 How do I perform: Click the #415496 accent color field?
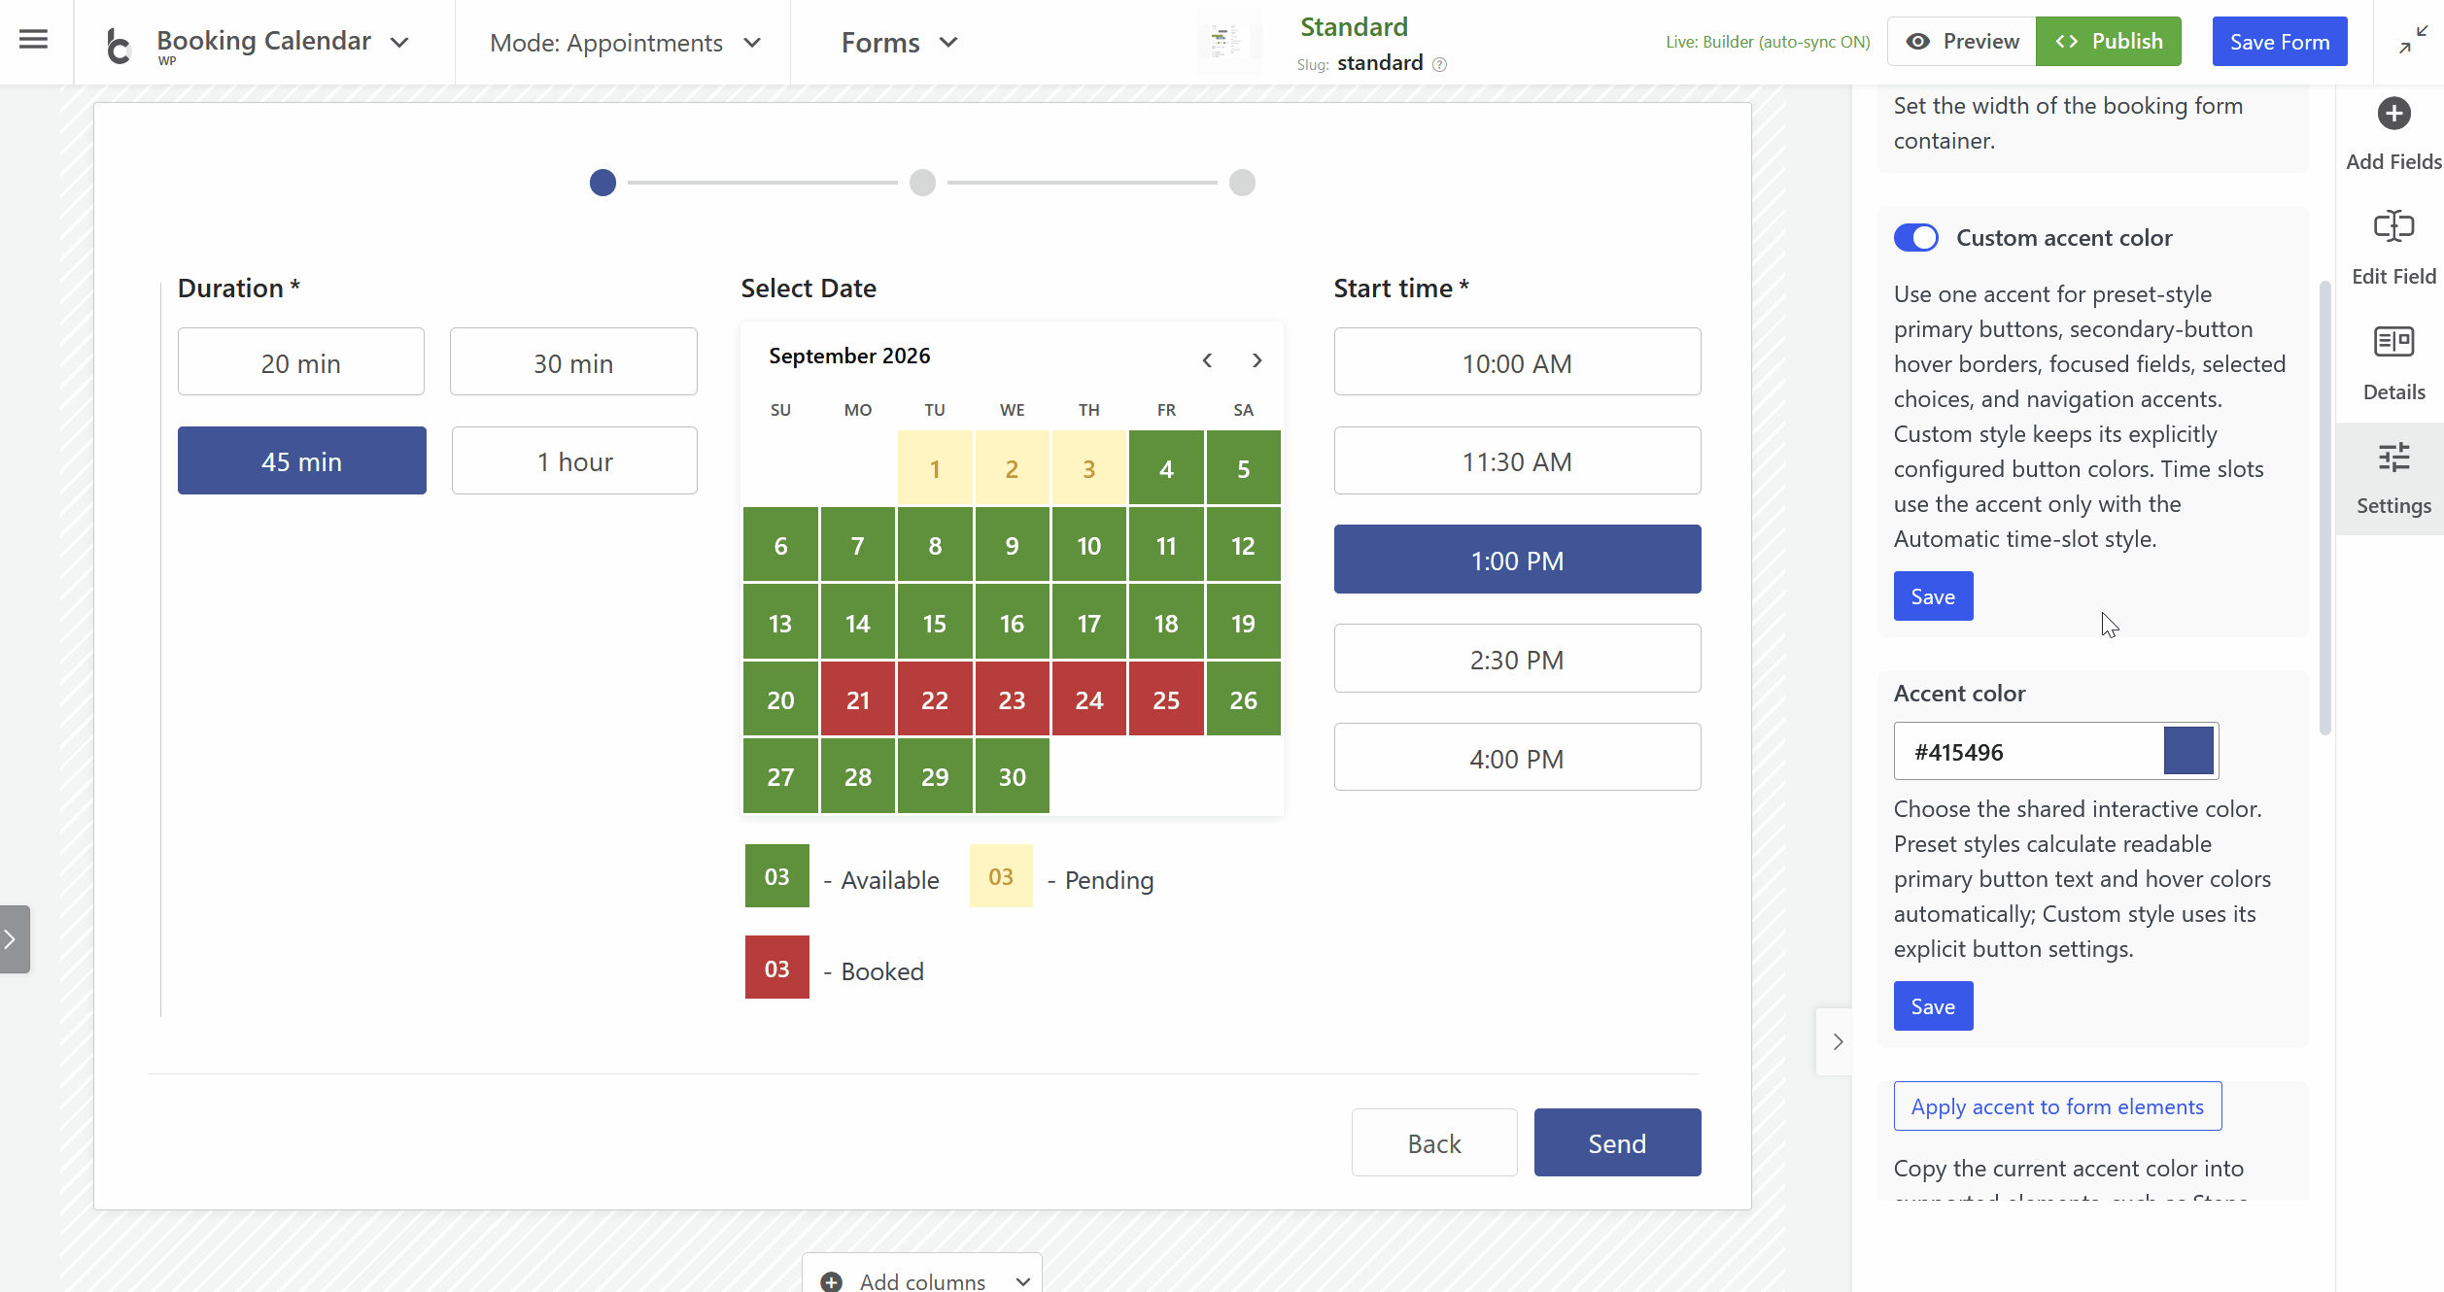click(x=2029, y=751)
